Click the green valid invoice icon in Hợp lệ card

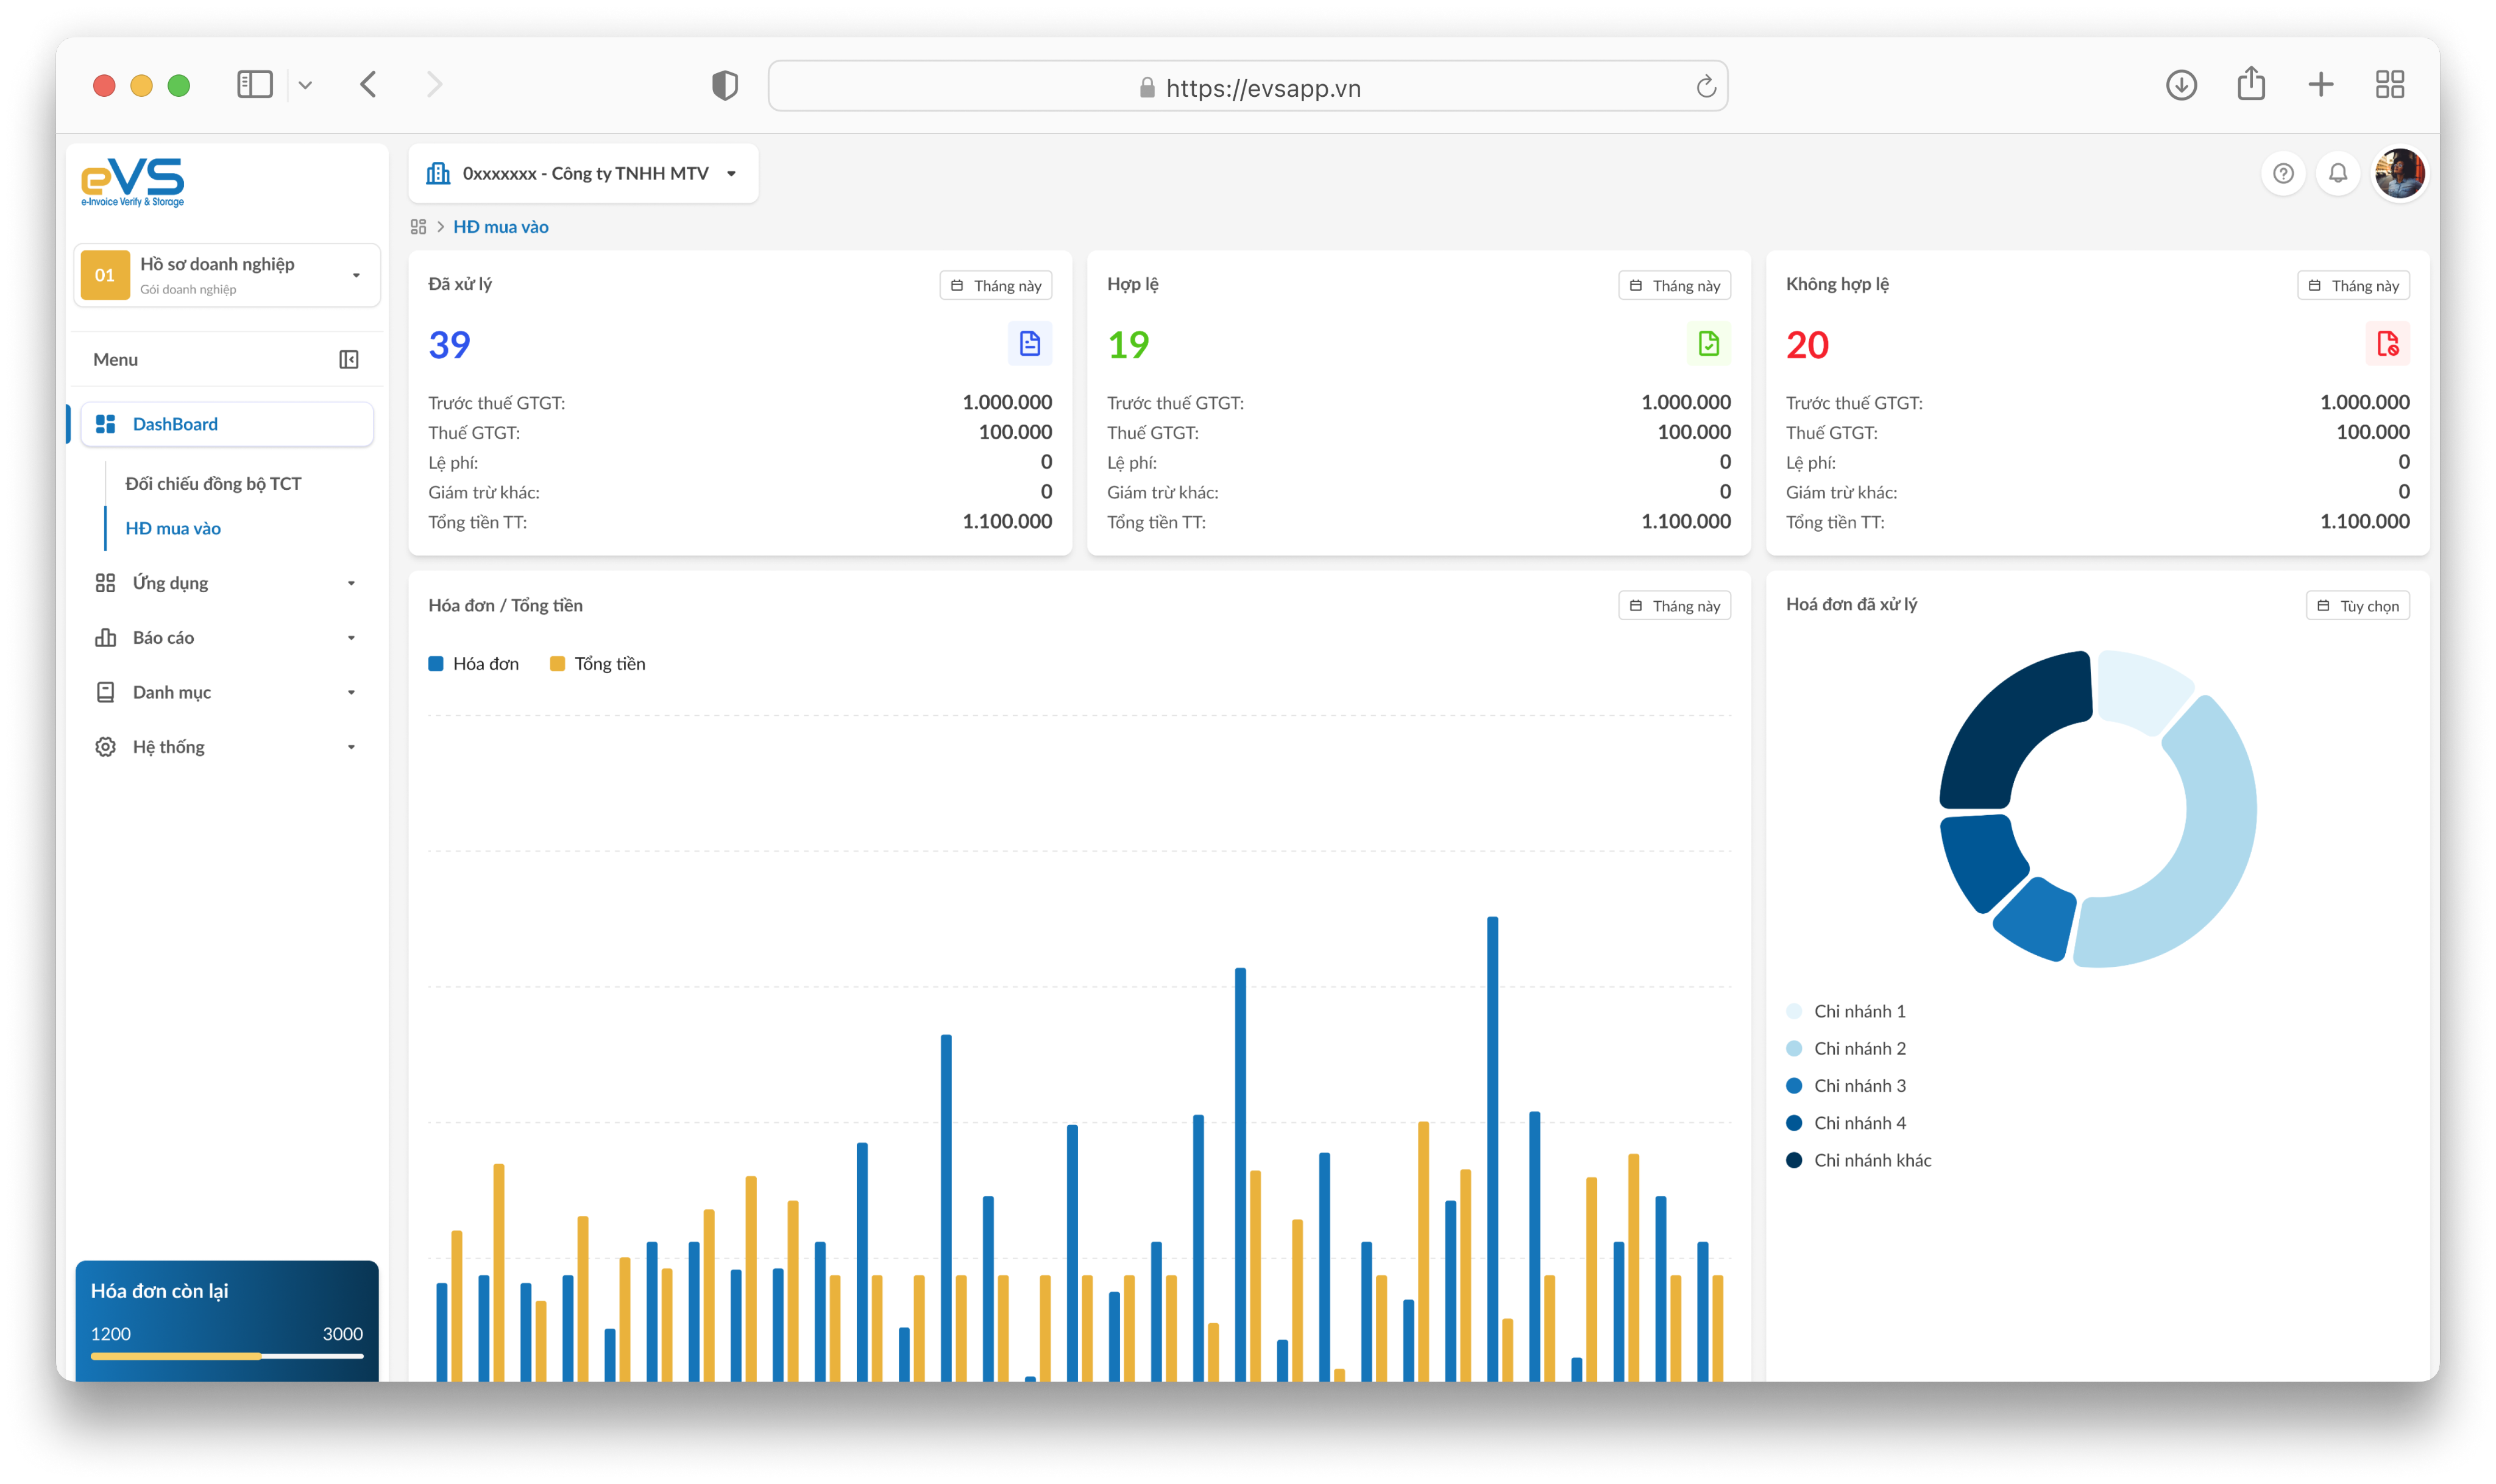click(1709, 343)
